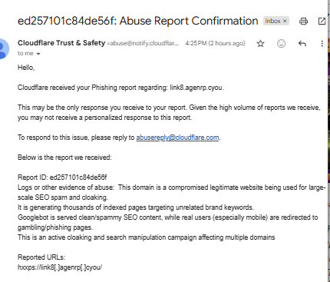Reply using the curved arrow icon
Screen dimensions: 330x282
click(302, 44)
